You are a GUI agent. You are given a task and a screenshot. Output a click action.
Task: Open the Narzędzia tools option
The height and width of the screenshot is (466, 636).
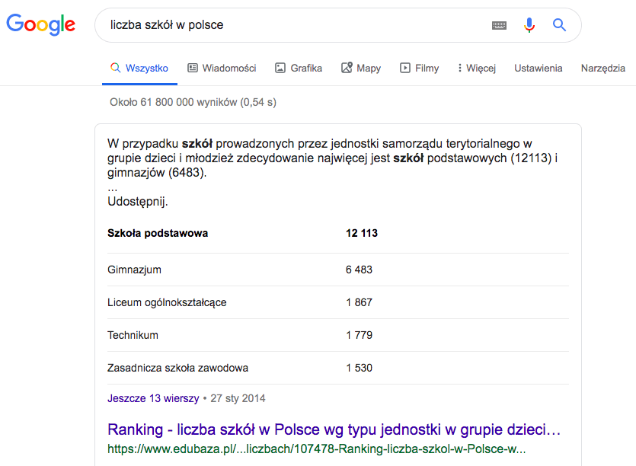(x=602, y=68)
